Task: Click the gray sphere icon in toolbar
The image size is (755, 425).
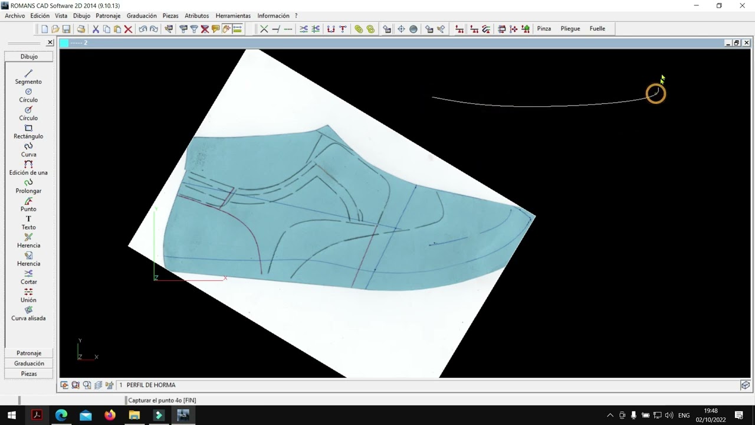Action: [x=413, y=29]
